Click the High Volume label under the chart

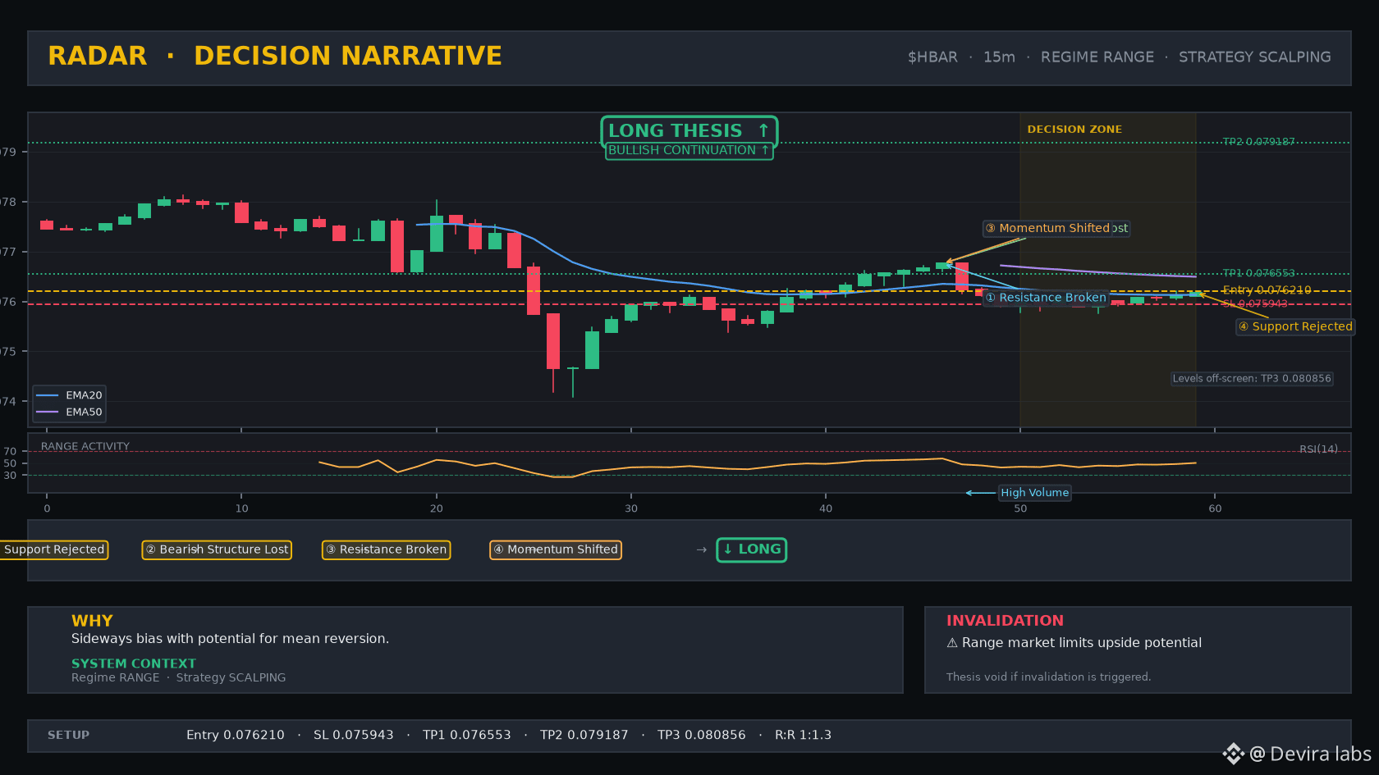coord(1034,493)
